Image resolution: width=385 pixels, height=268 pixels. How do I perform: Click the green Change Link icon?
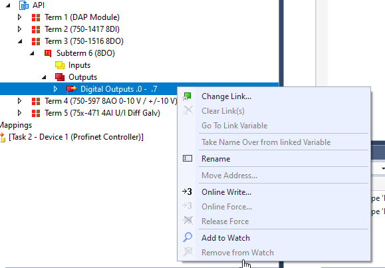(x=187, y=96)
